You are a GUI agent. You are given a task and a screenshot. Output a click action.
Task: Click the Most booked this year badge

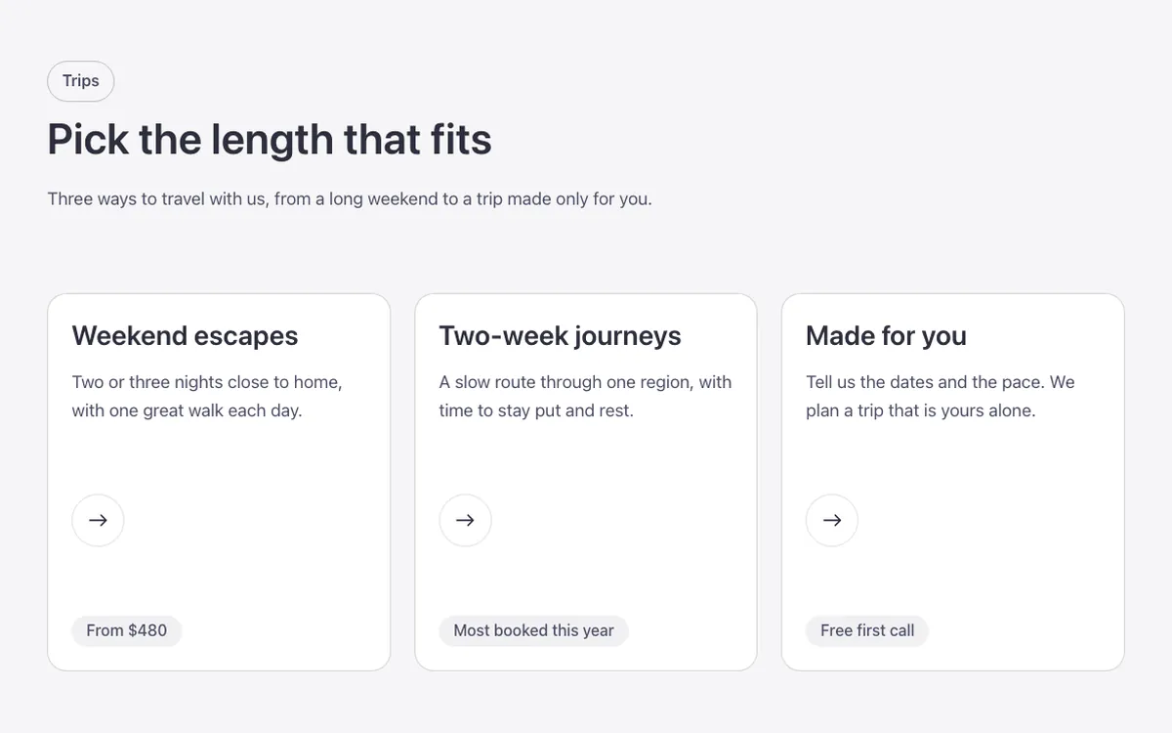click(x=534, y=630)
